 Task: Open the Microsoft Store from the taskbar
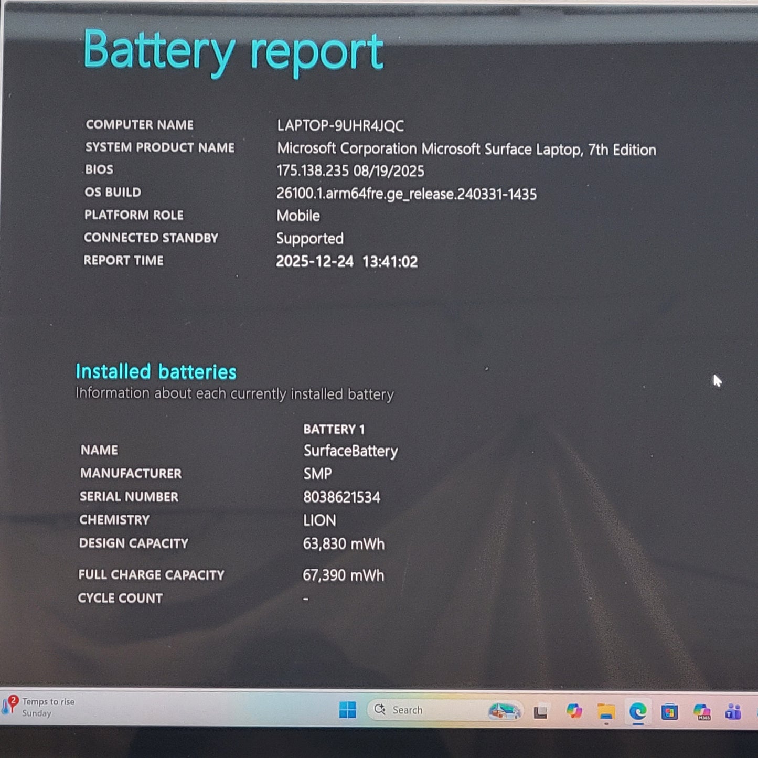[x=670, y=710]
